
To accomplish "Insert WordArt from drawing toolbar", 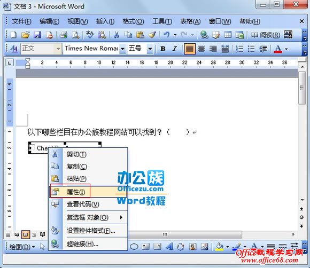I will point(169,246).
